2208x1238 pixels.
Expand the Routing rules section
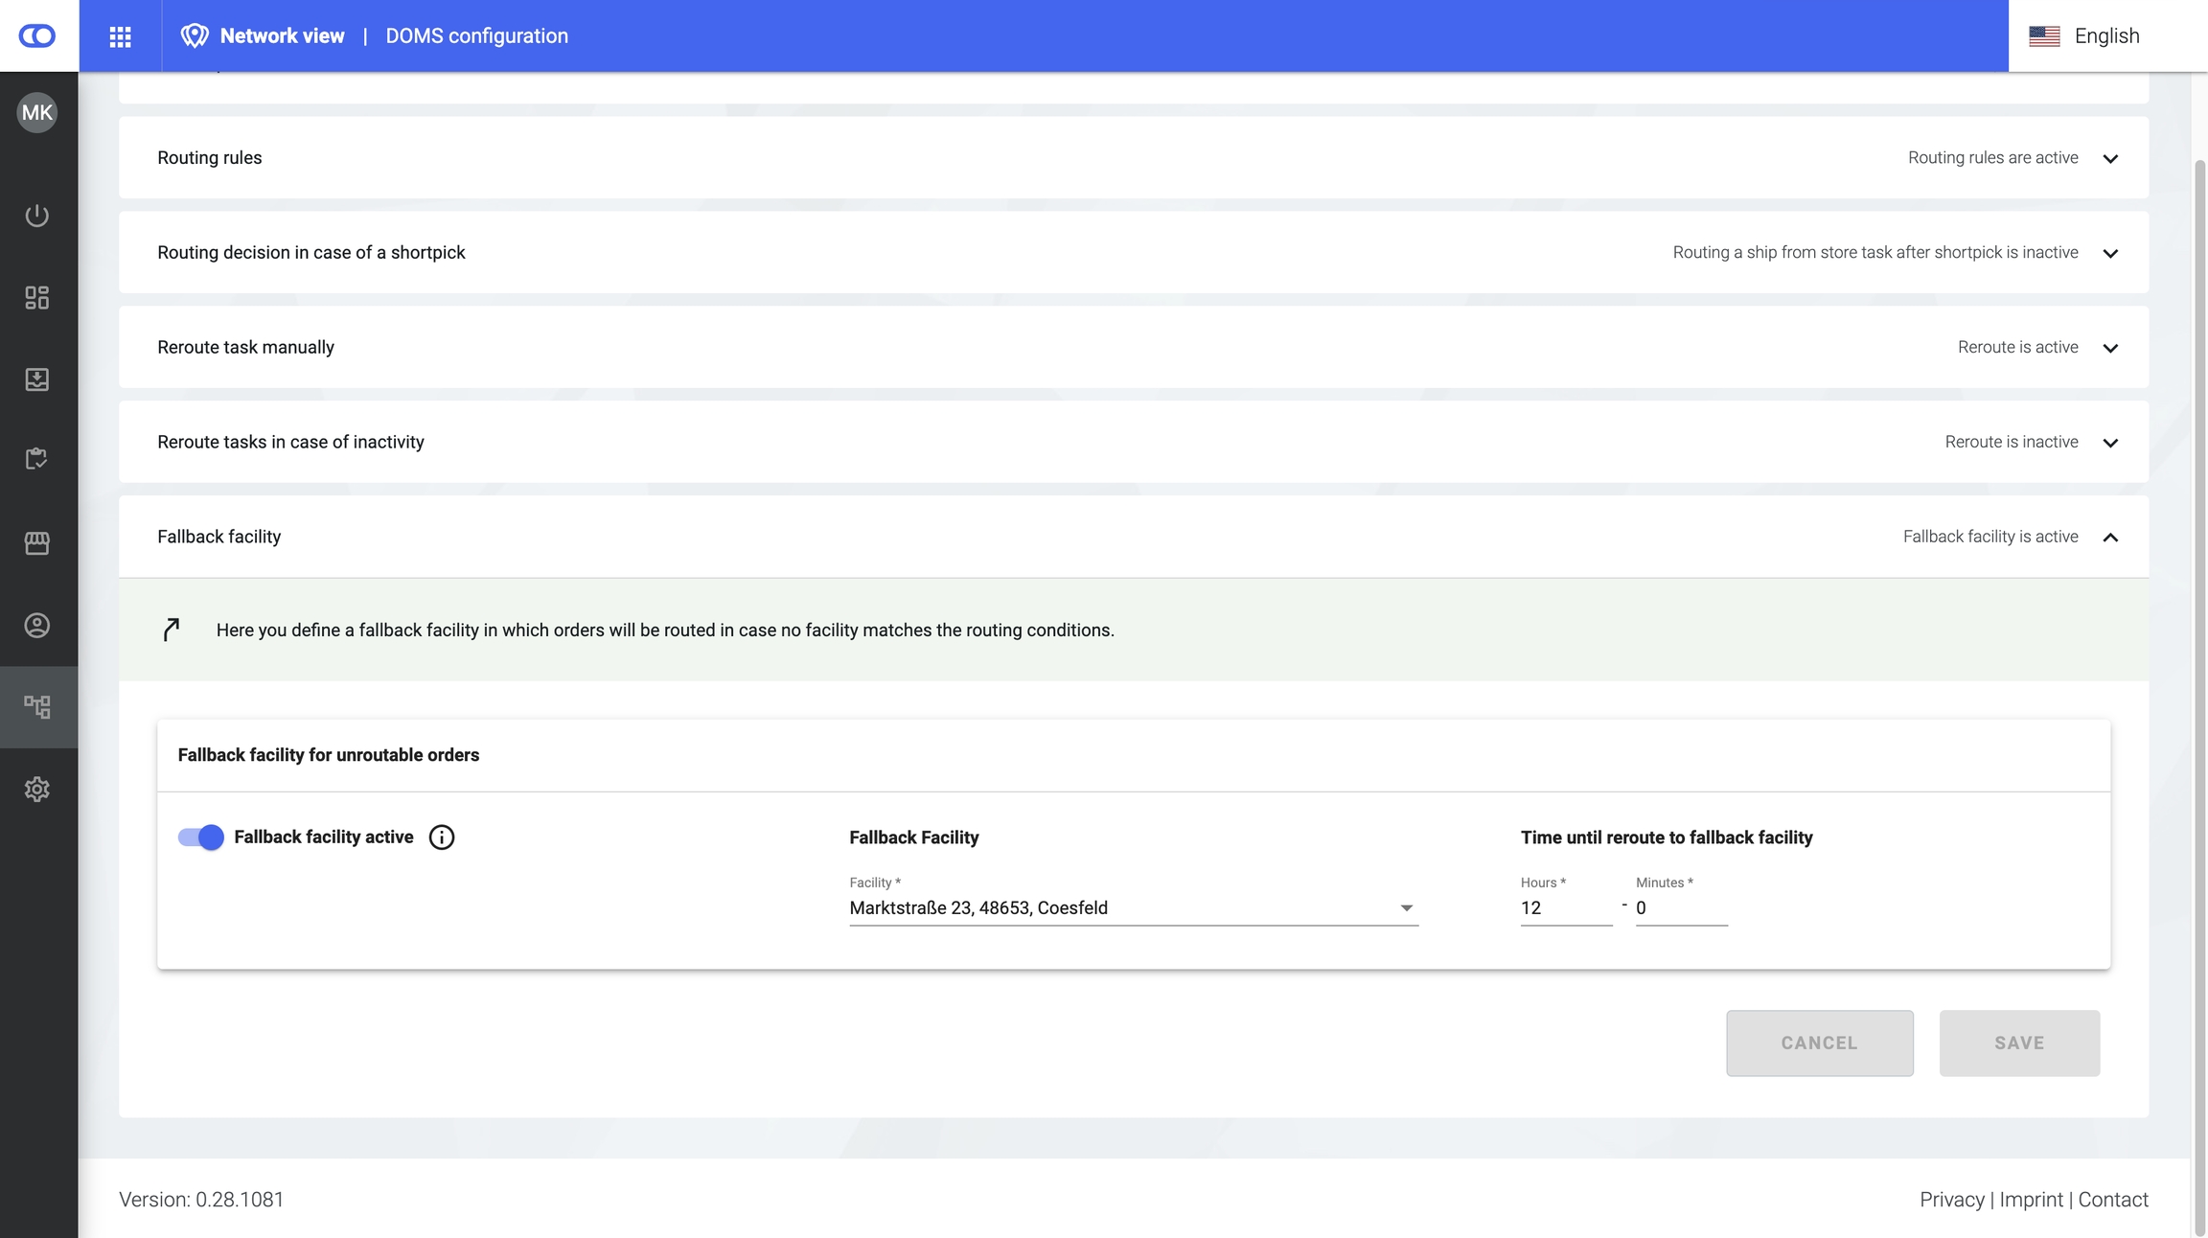(2109, 158)
